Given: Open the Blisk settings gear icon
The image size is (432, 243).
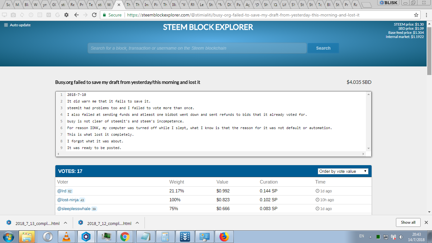Looking at the screenshot, I should [x=66, y=15].
